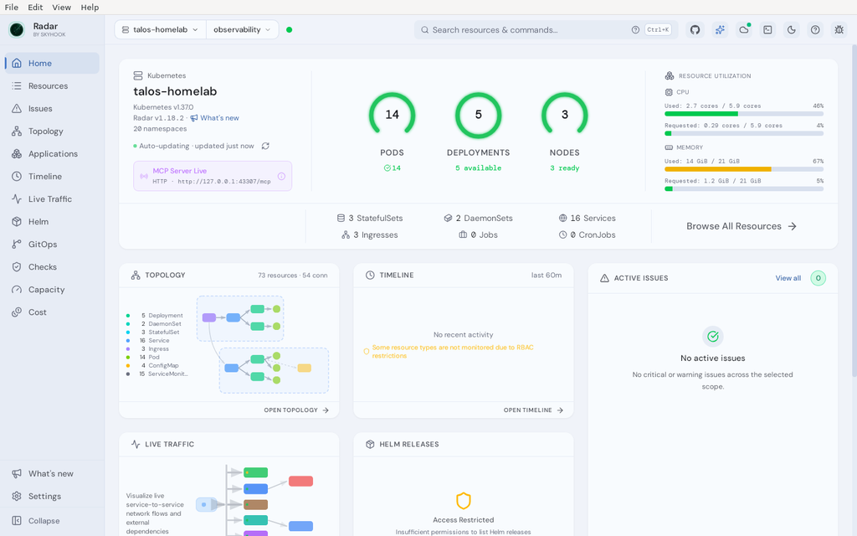Open the Edit menu
The height and width of the screenshot is (536, 857).
click(35, 7)
